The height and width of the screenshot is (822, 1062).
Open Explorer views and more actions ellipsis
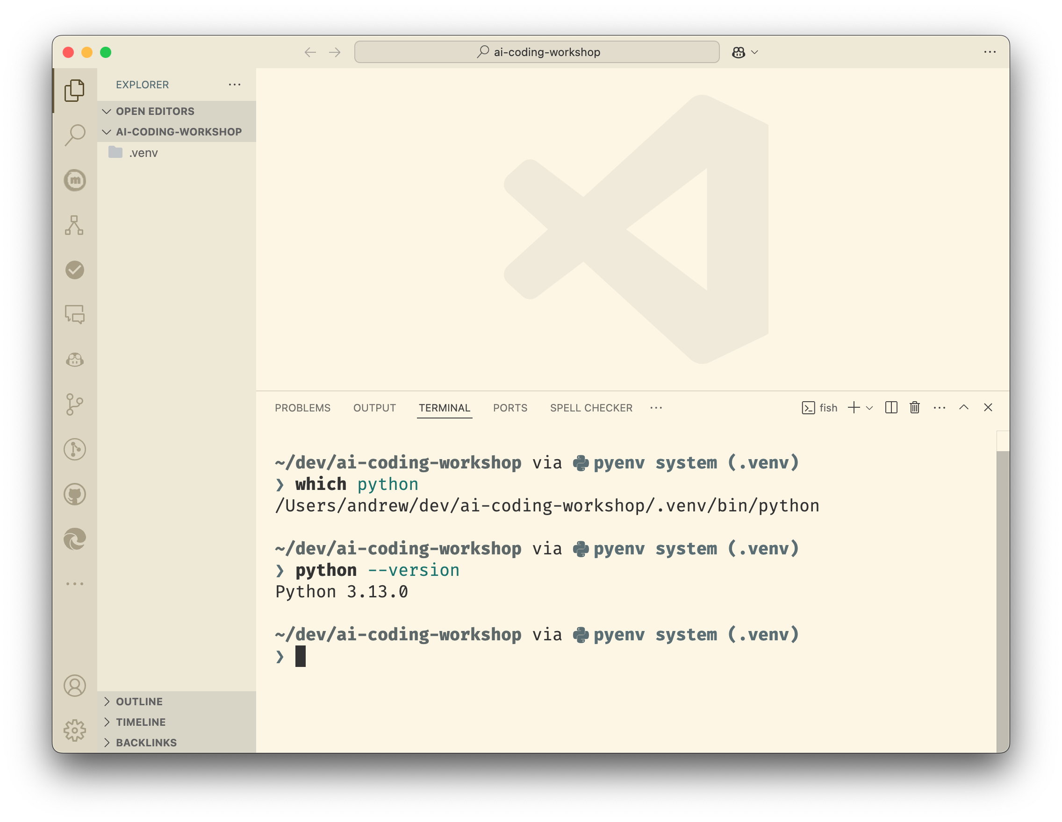tap(234, 85)
